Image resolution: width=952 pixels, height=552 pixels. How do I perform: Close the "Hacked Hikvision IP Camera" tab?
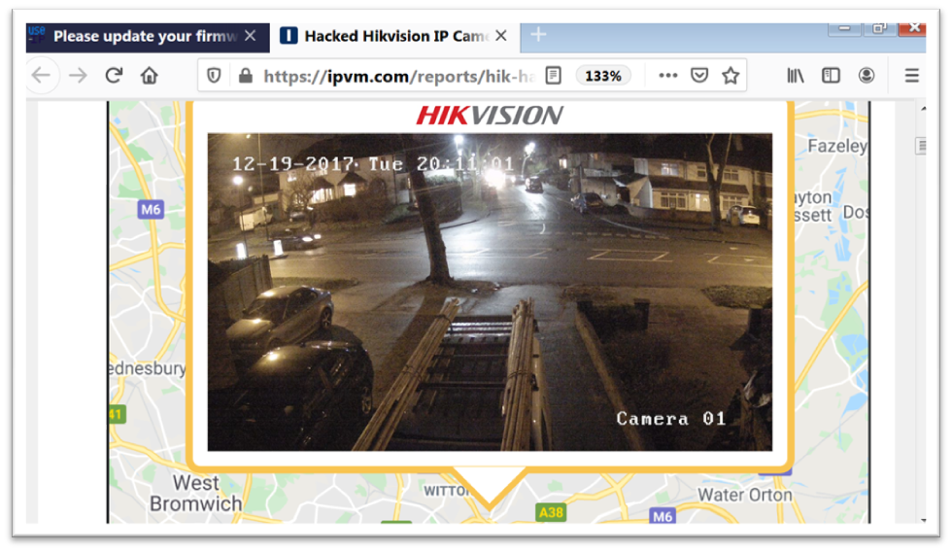click(x=501, y=36)
